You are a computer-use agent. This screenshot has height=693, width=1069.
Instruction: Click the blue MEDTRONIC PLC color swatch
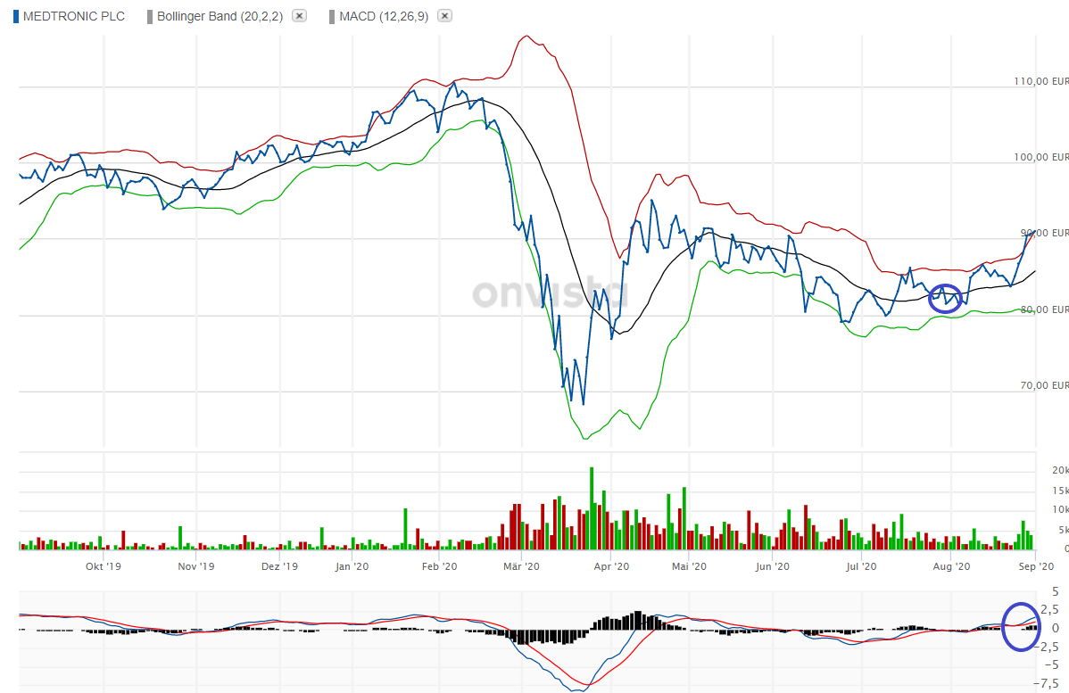(16, 16)
